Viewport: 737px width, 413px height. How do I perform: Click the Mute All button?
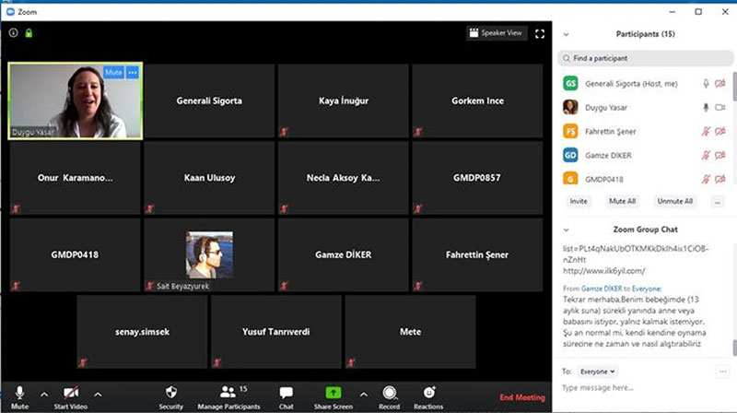coord(622,200)
